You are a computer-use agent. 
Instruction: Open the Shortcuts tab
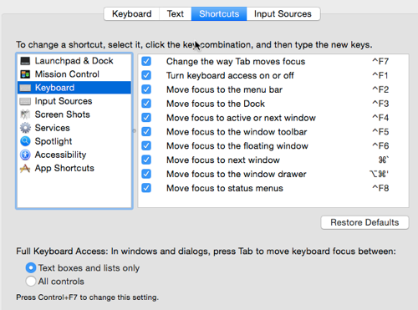click(219, 13)
